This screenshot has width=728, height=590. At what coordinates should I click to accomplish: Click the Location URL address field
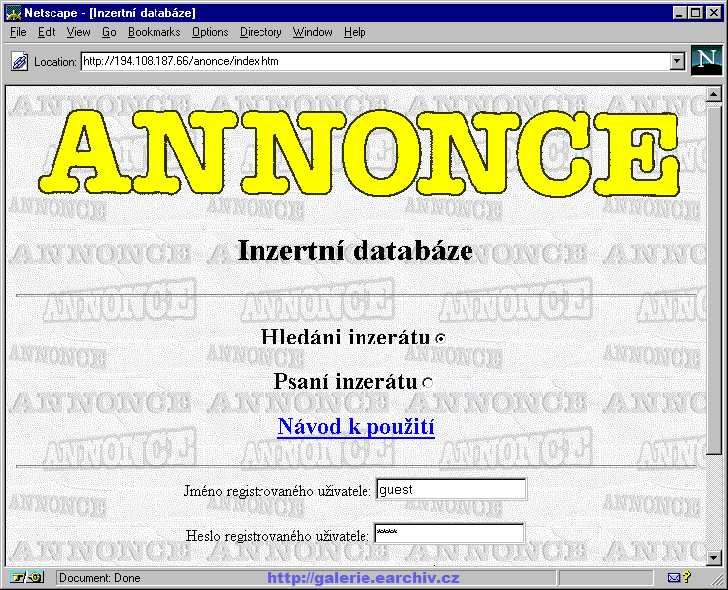[375, 61]
